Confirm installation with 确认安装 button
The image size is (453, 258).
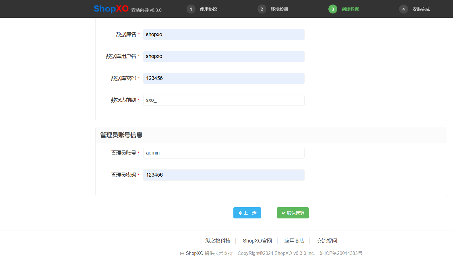(x=293, y=213)
